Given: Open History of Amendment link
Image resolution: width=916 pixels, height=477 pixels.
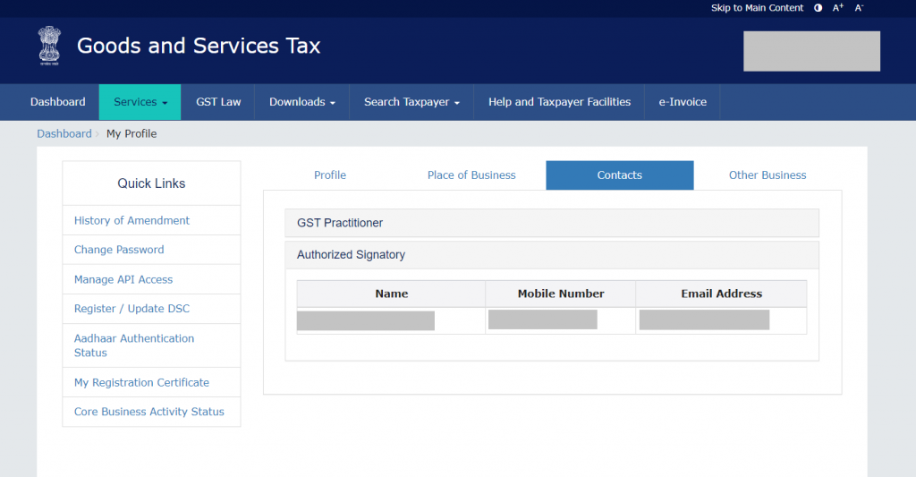Looking at the screenshot, I should (131, 220).
